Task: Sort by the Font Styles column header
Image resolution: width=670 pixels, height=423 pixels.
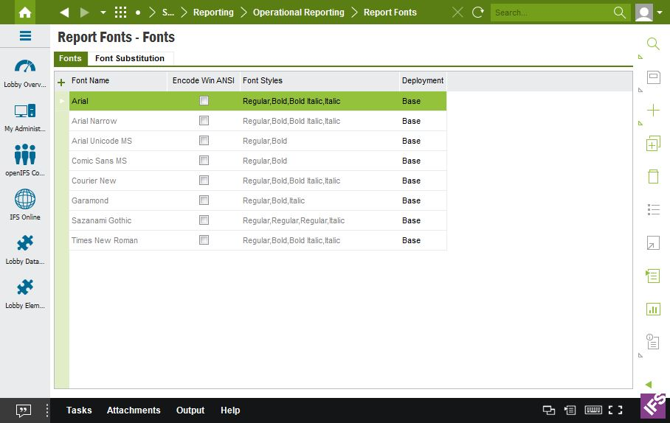Action: (320, 80)
